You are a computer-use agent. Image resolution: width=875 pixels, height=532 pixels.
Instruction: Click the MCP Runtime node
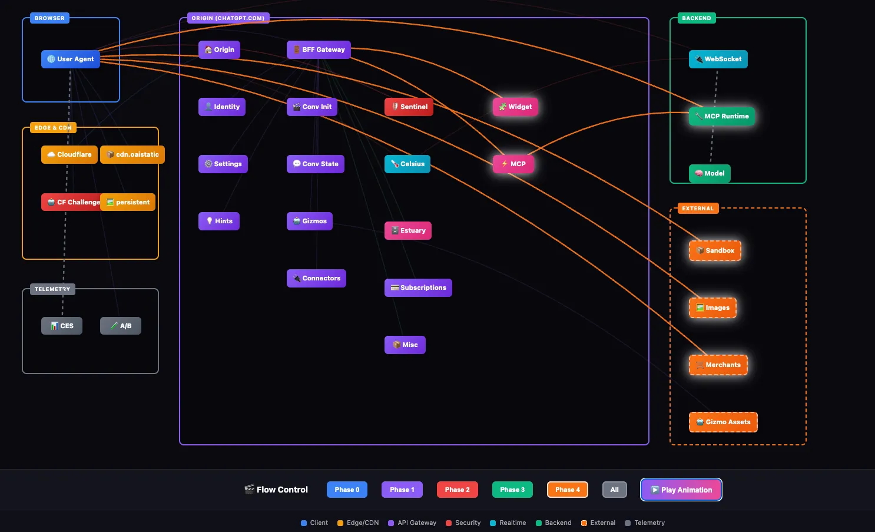click(x=722, y=116)
